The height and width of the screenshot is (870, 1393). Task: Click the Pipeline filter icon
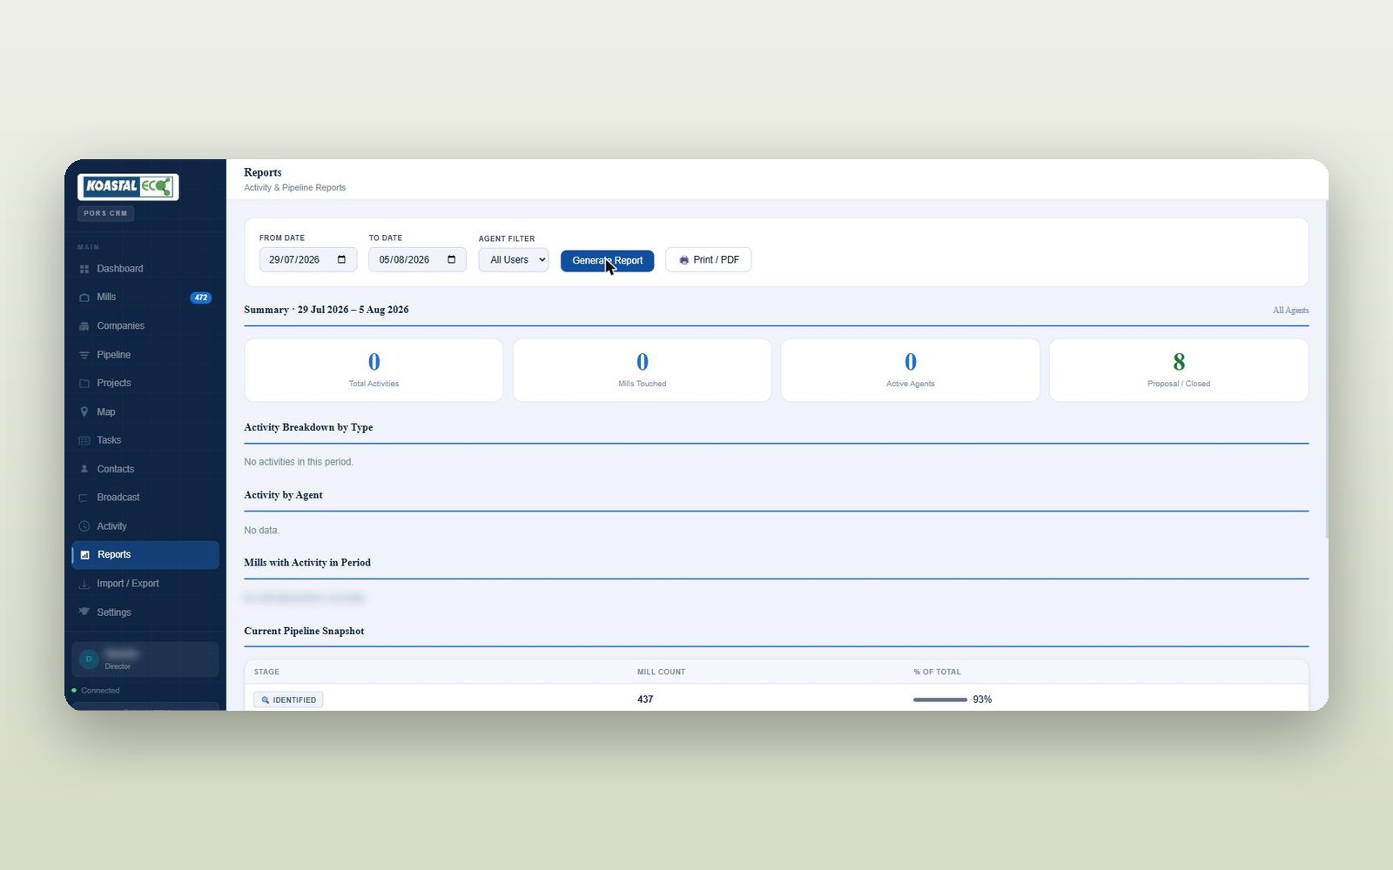point(84,355)
